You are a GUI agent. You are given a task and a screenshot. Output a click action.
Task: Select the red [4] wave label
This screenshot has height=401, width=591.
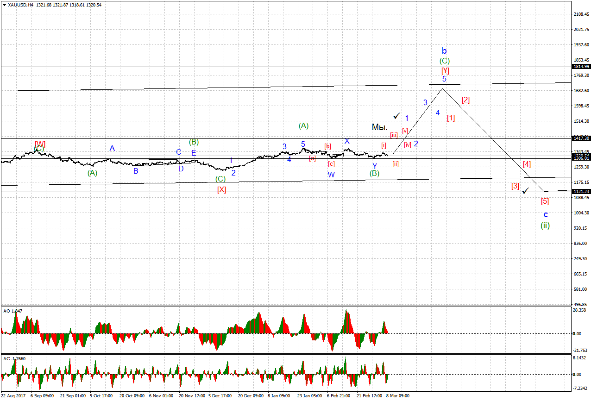pyautogui.click(x=527, y=164)
